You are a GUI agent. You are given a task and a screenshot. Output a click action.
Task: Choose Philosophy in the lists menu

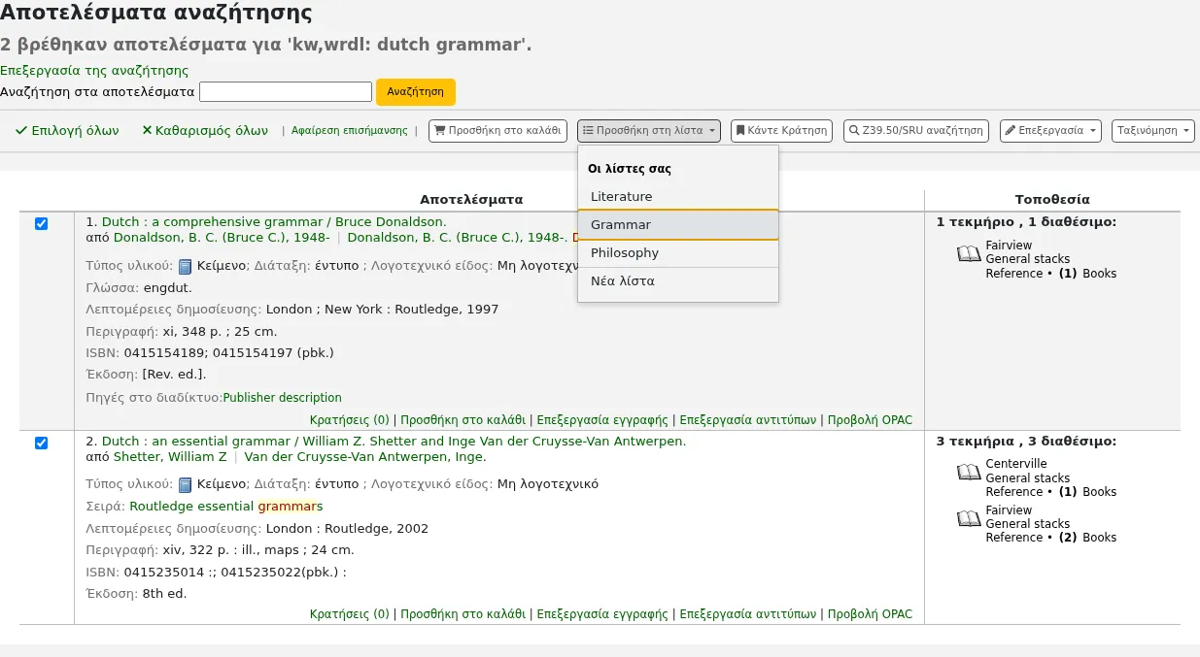point(678,252)
